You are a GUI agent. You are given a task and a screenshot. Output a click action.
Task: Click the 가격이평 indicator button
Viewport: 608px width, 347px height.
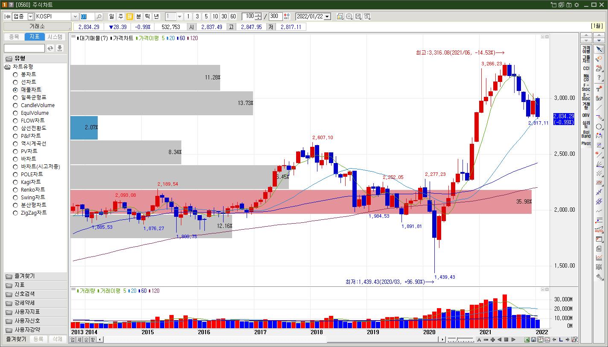coord(586,49)
